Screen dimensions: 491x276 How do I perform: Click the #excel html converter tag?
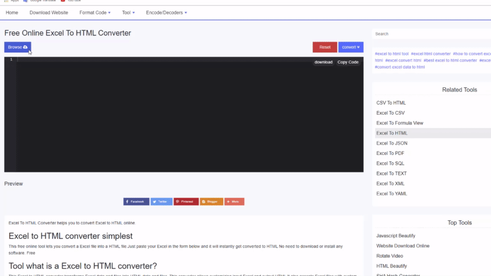tap(430, 54)
